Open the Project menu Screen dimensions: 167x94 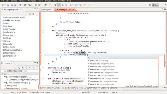click(48, 1)
